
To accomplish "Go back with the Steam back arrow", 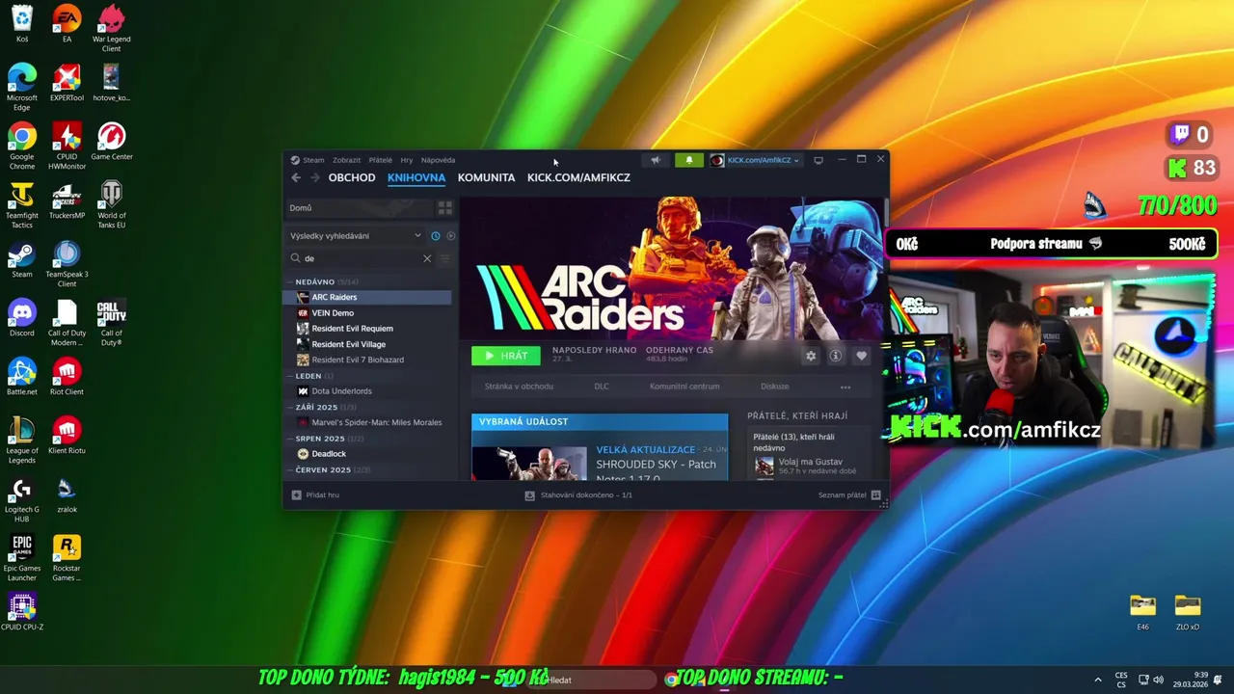I will click(x=296, y=177).
